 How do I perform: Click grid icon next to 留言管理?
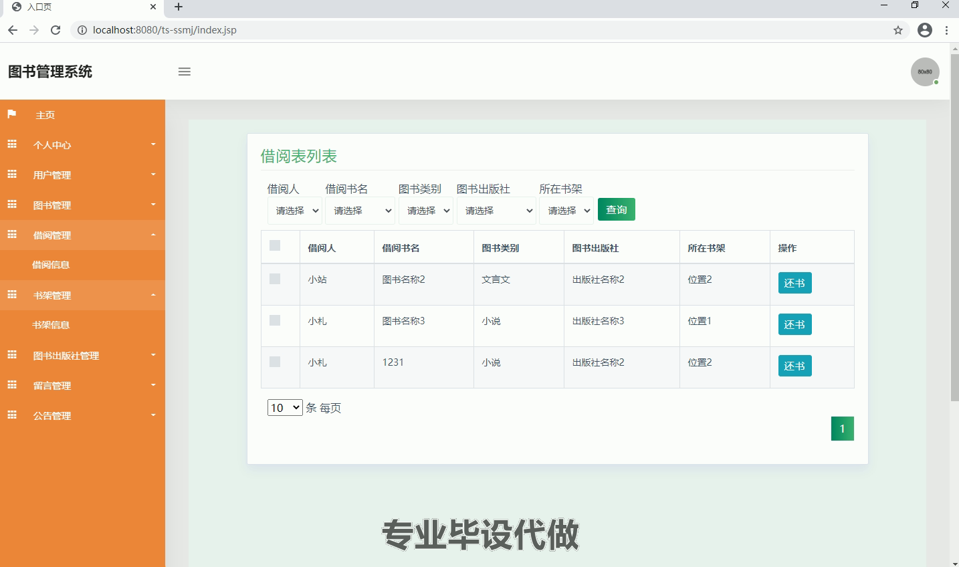point(12,385)
